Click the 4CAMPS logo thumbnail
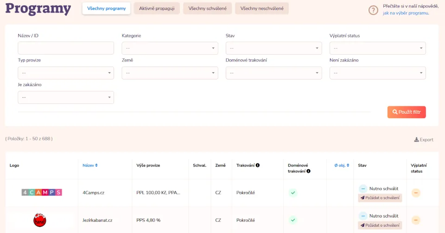The image size is (445, 233). 42,192
